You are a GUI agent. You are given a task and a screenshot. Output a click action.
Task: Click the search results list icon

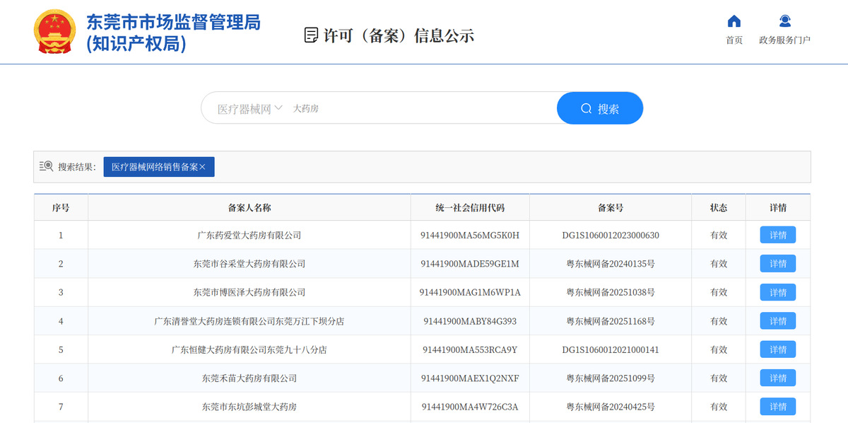(x=47, y=167)
